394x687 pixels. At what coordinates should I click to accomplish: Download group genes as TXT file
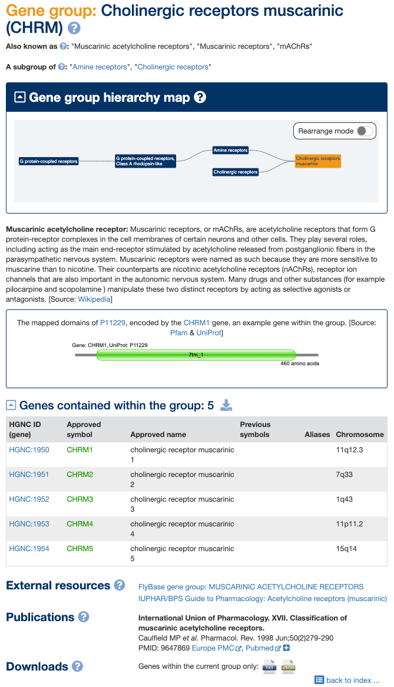click(269, 666)
